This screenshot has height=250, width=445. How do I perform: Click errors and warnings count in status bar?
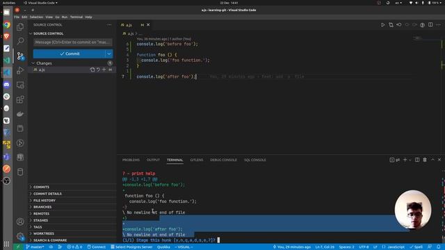[x=74, y=247]
